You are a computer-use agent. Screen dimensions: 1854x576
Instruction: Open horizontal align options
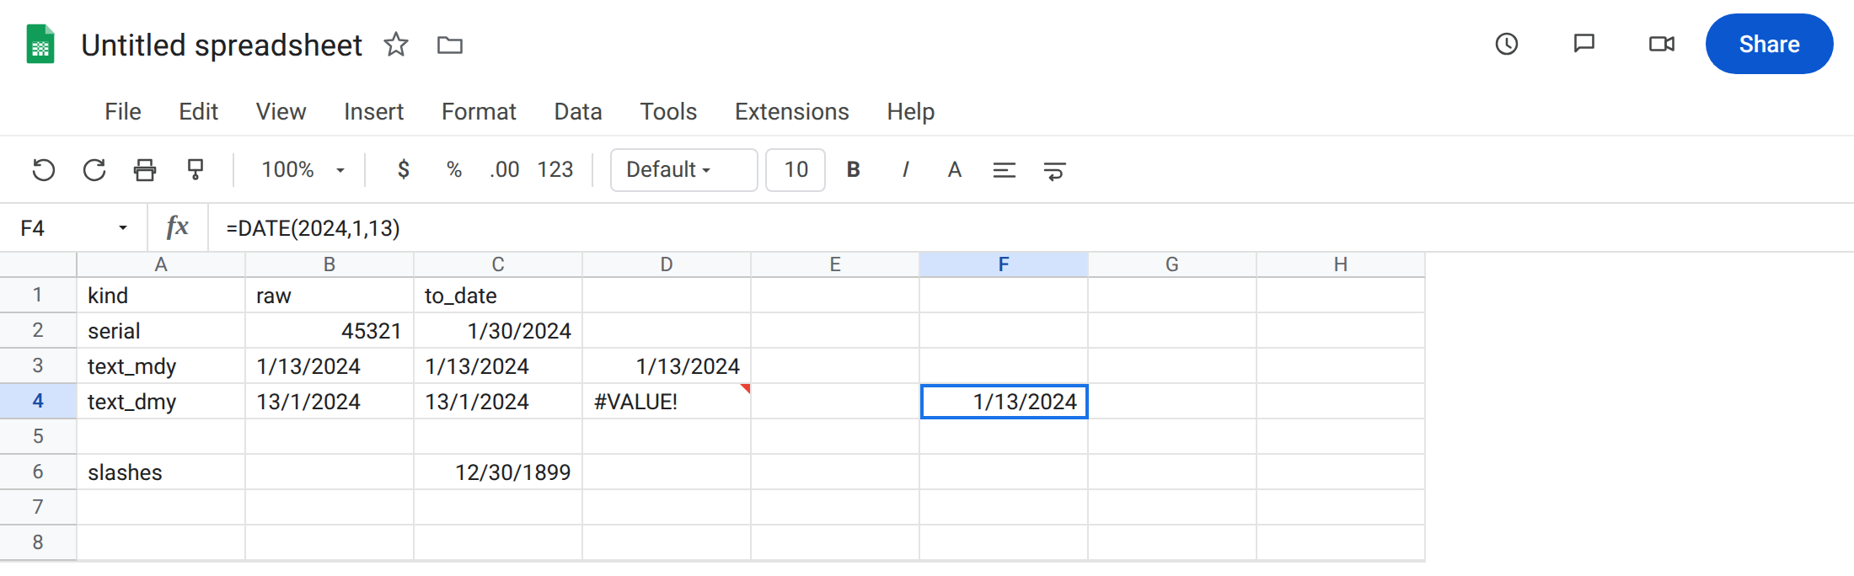[1005, 171]
